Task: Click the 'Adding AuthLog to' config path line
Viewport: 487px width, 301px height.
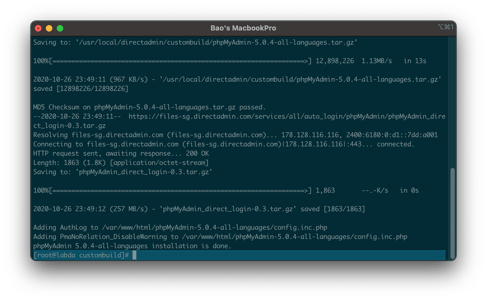Action: pos(180,228)
